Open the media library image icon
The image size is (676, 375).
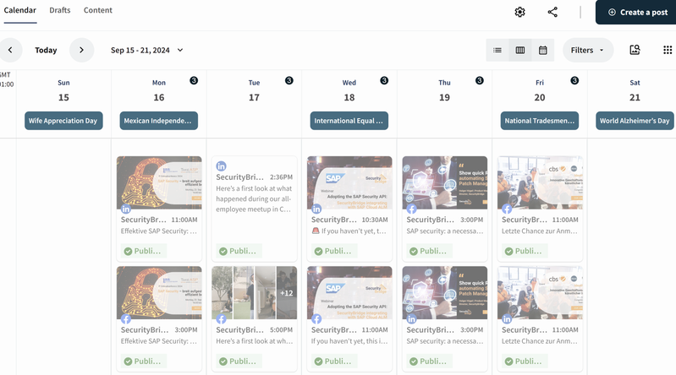[x=635, y=50]
